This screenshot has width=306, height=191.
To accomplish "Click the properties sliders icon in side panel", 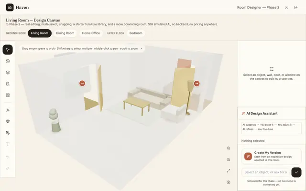I will coord(272,69).
